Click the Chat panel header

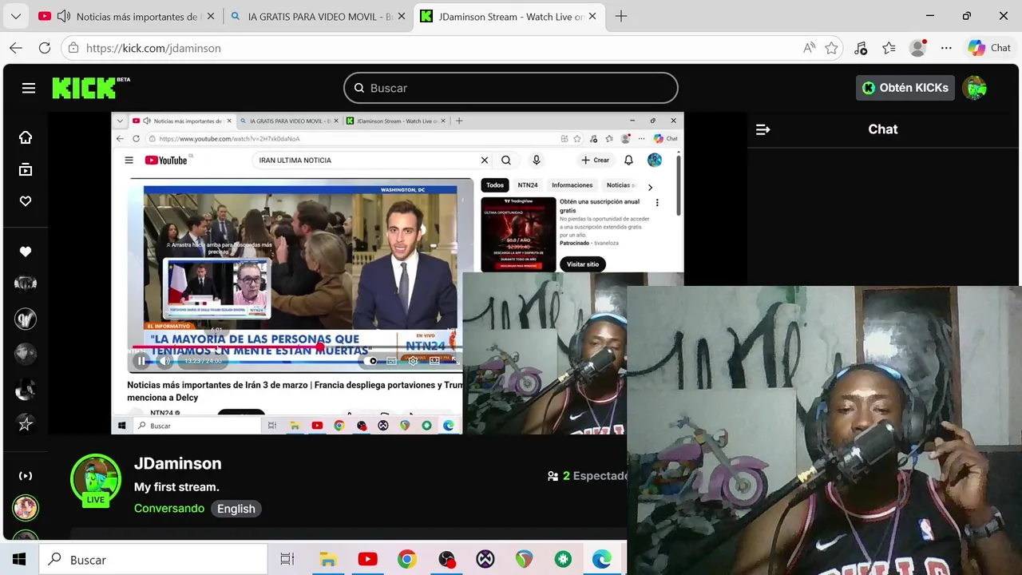coord(883,129)
